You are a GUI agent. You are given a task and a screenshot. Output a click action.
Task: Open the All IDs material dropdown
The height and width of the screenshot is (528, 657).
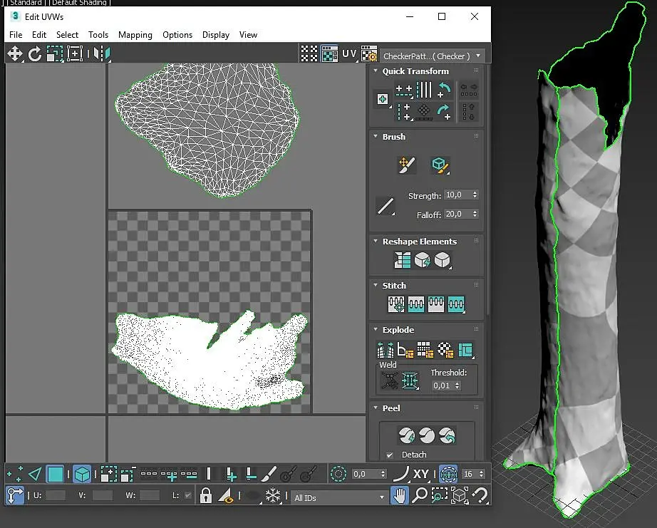coord(339,497)
